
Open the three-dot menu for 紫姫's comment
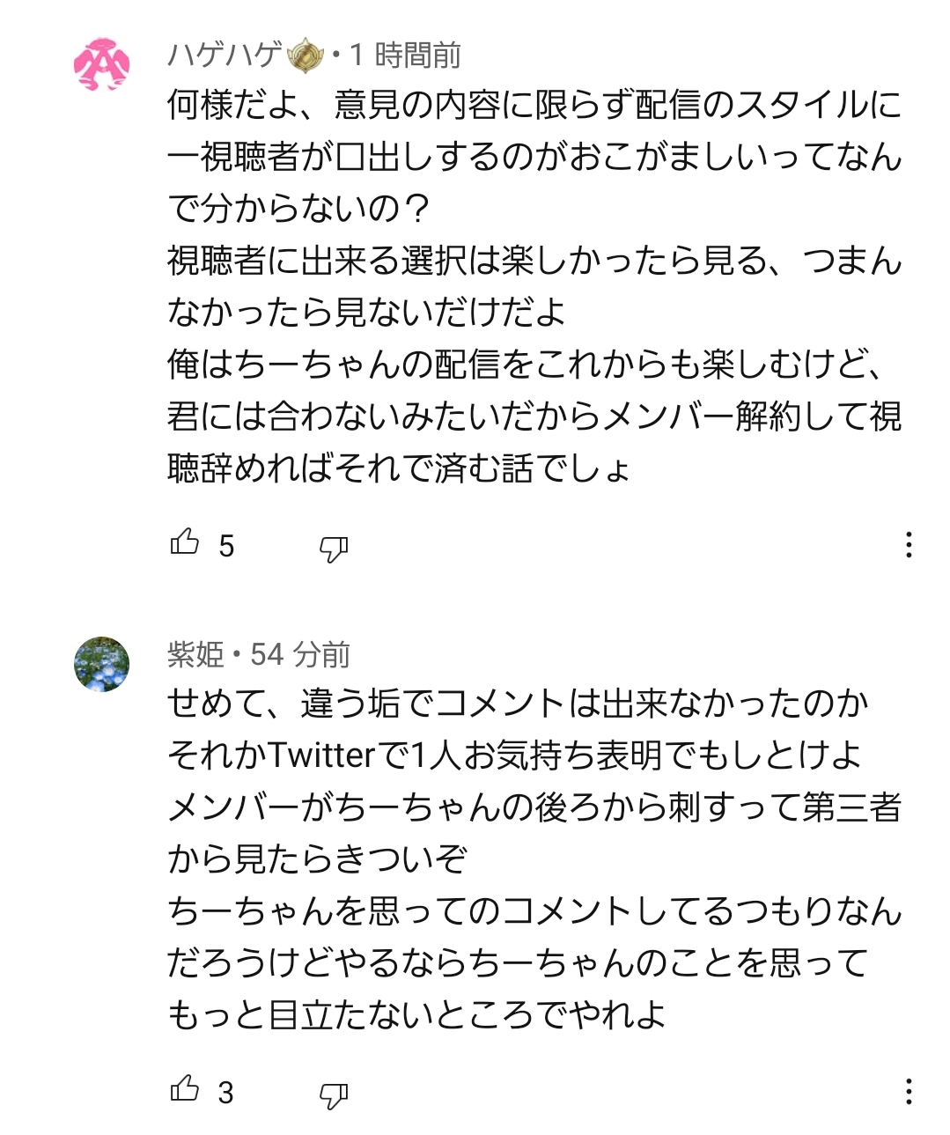(x=909, y=1092)
